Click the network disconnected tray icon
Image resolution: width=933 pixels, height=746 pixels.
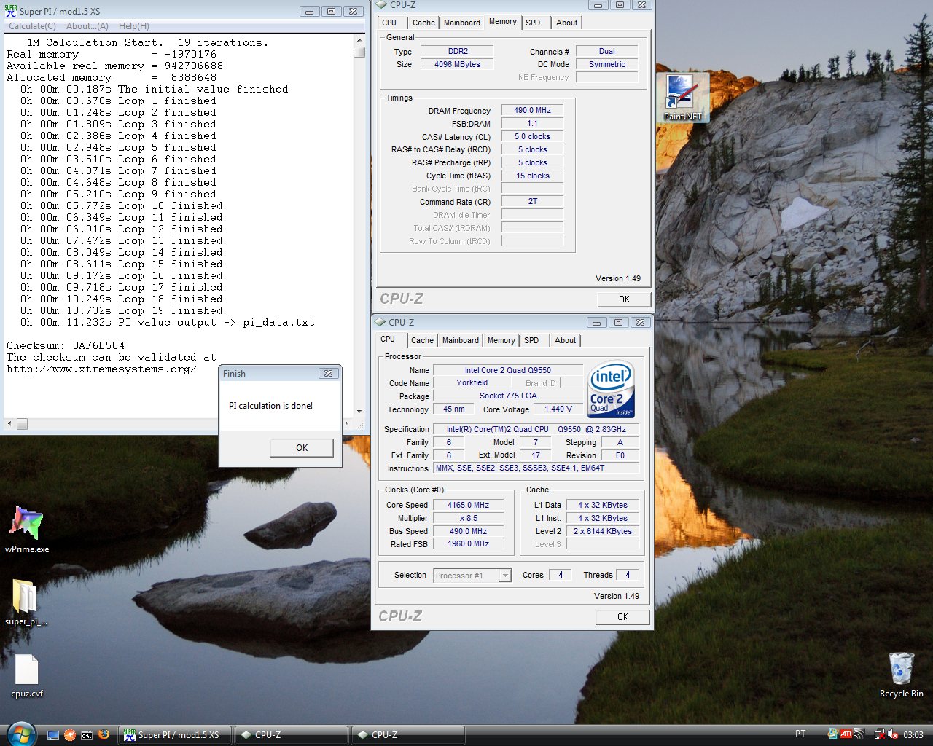click(880, 734)
